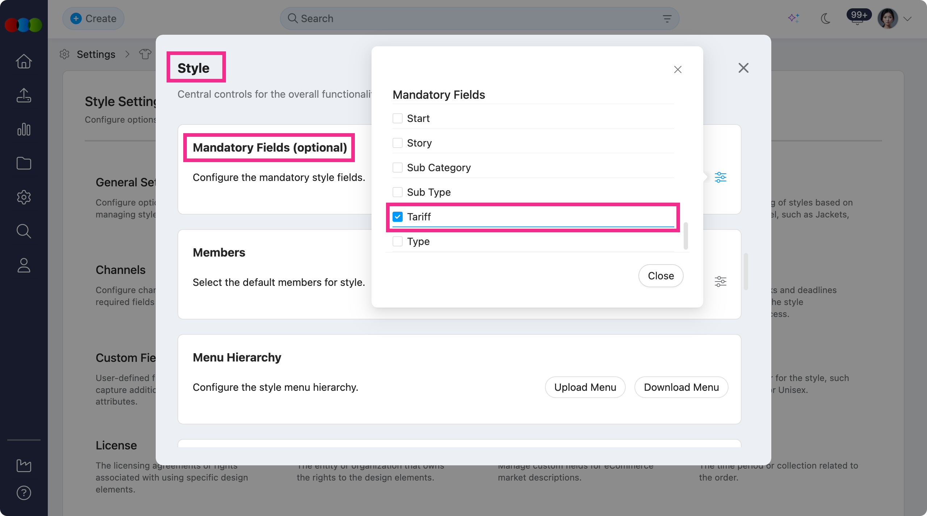Click the AI sparkle icon in top bar
The height and width of the screenshot is (516, 927).
(794, 18)
